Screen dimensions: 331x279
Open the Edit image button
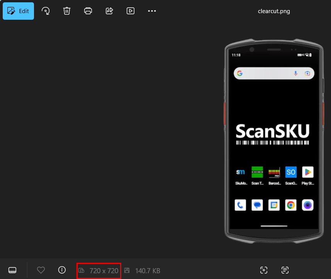click(19, 11)
